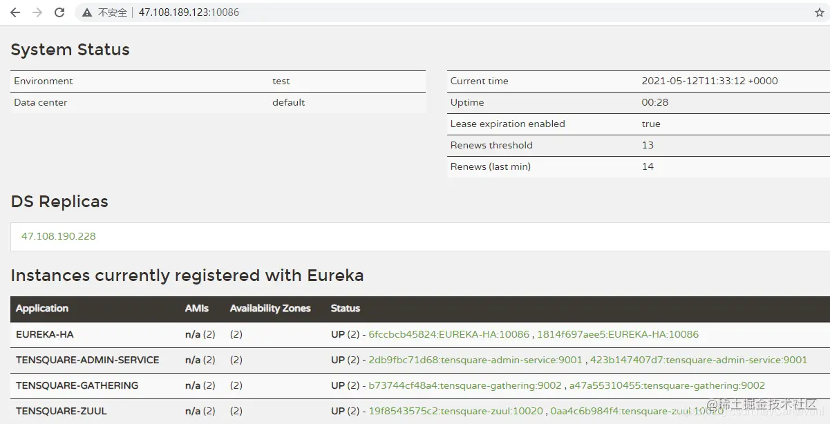Select the TENSQUARE-GATHERING application name

(x=77, y=385)
